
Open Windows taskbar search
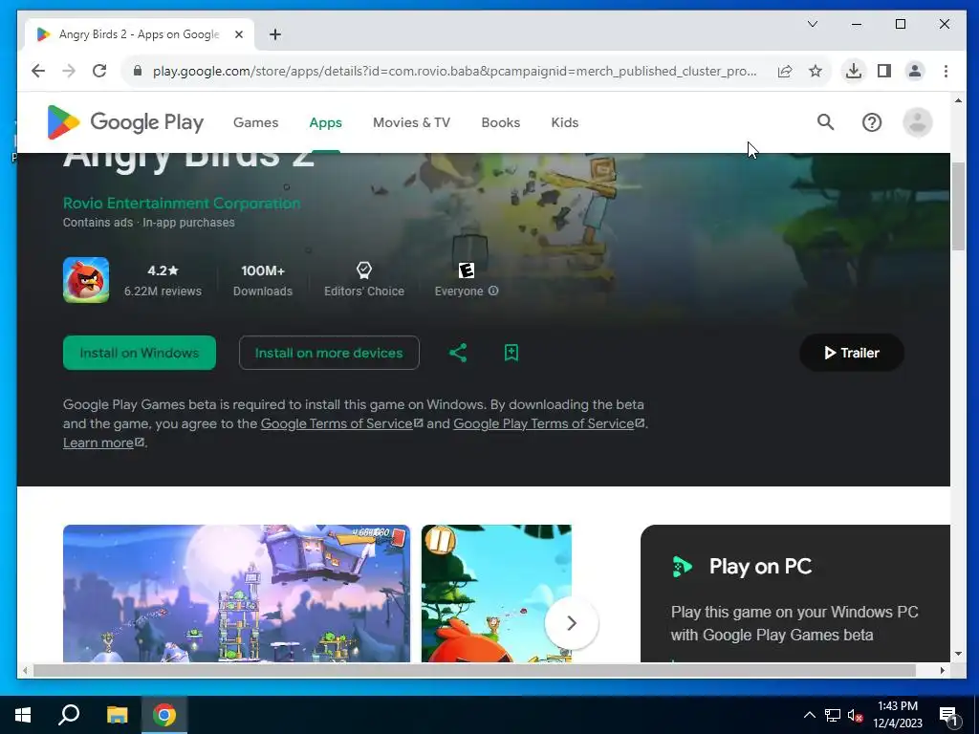tap(69, 715)
